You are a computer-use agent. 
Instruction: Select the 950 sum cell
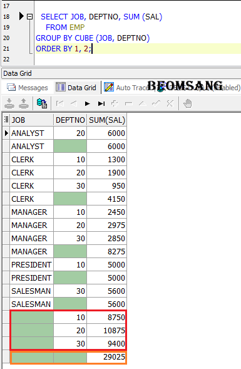pos(107,186)
